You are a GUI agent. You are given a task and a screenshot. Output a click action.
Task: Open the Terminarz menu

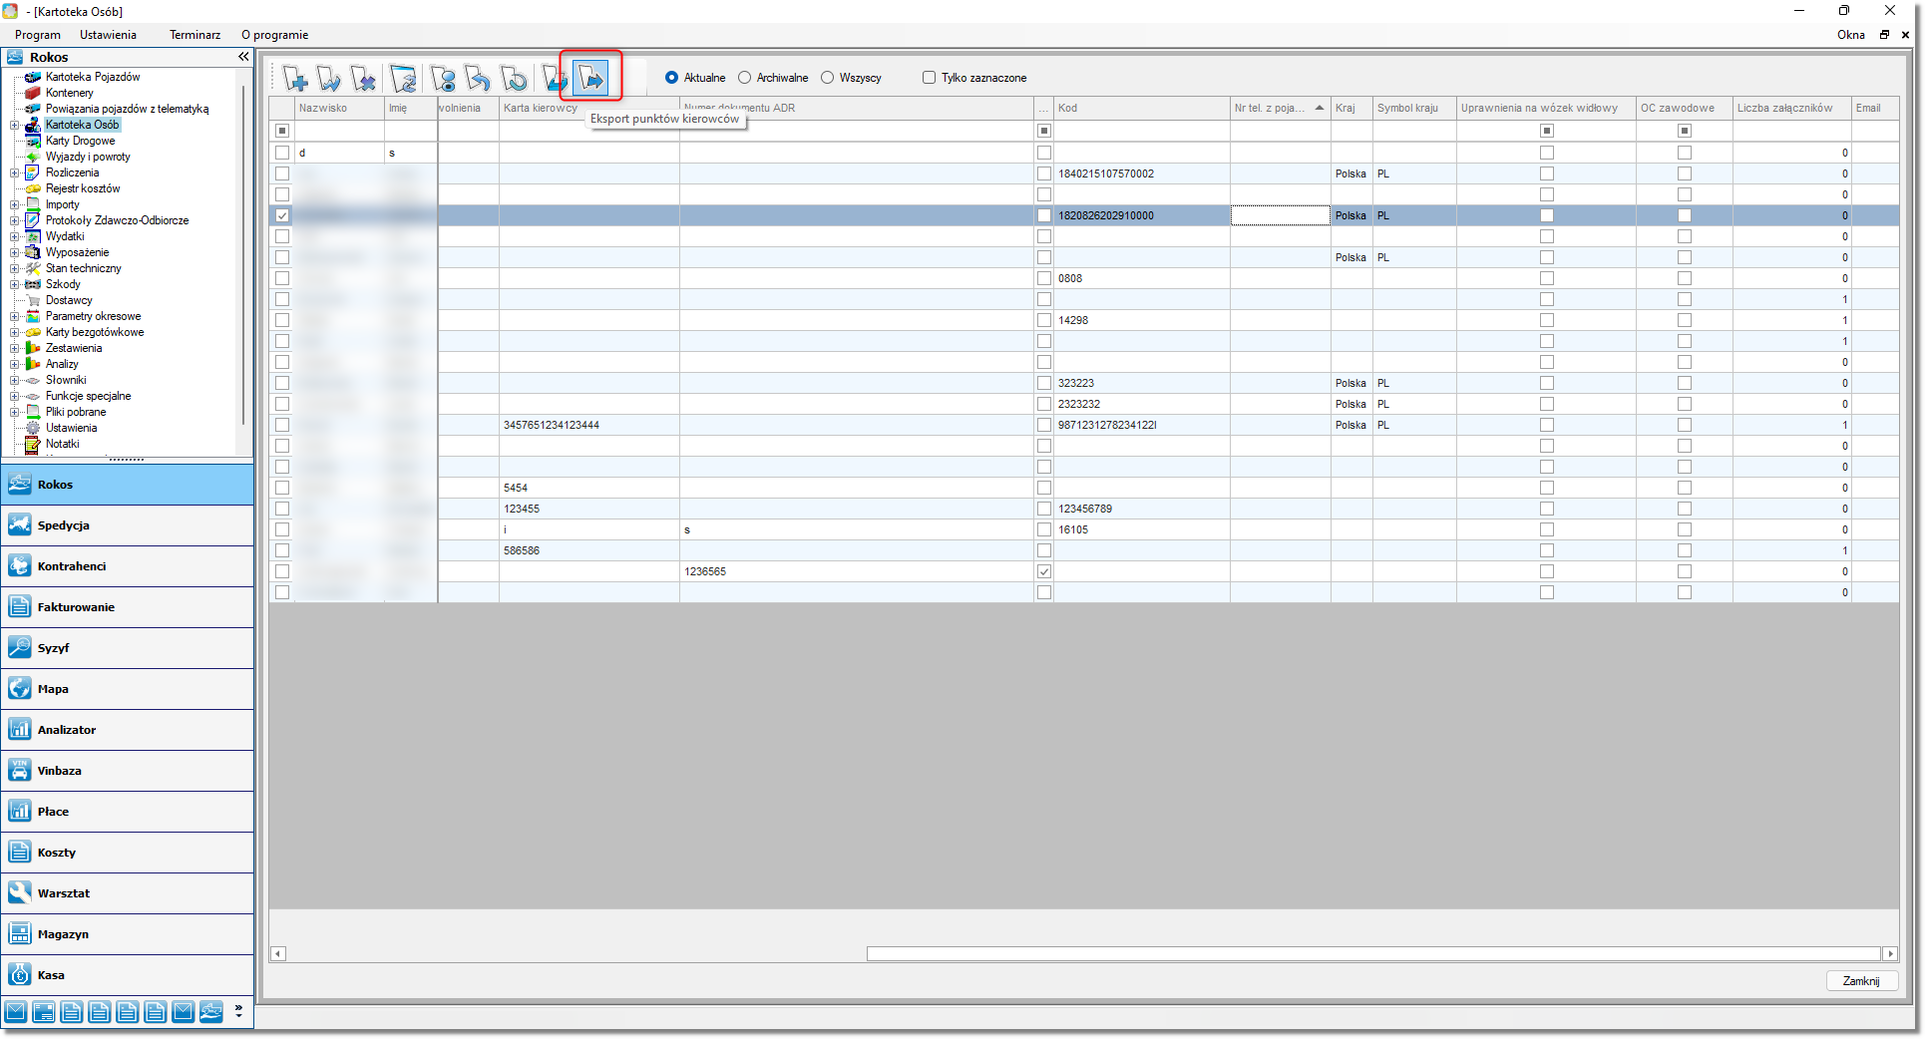pos(194,35)
